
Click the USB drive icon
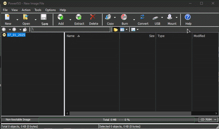[155, 18]
